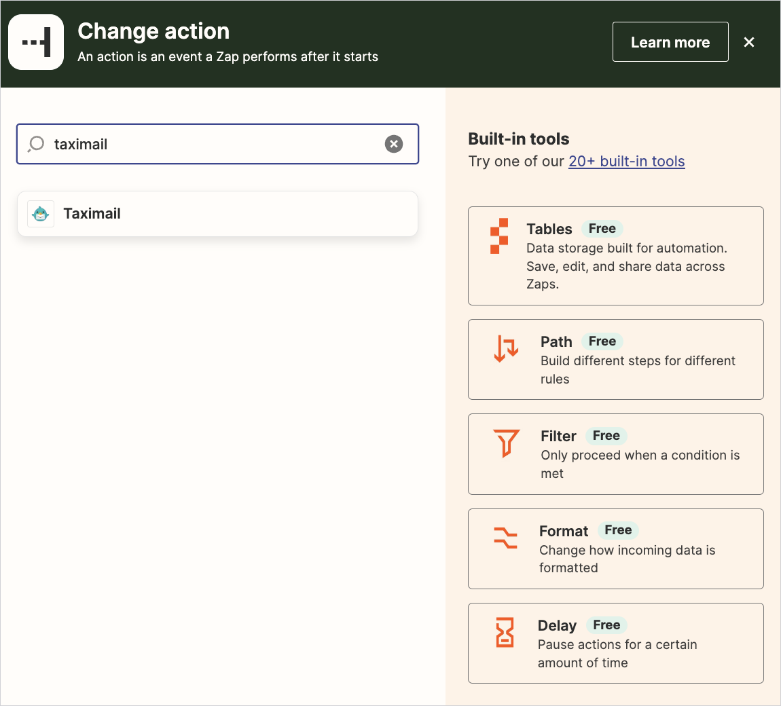Close the Change action dialog
The width and height of the screenshot is (781, 706).
coord(749,42)
